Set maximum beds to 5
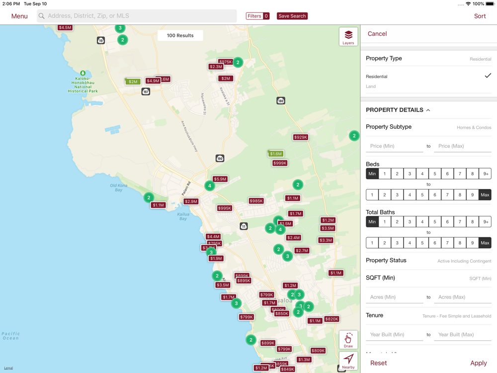 (x=422, y=195)
